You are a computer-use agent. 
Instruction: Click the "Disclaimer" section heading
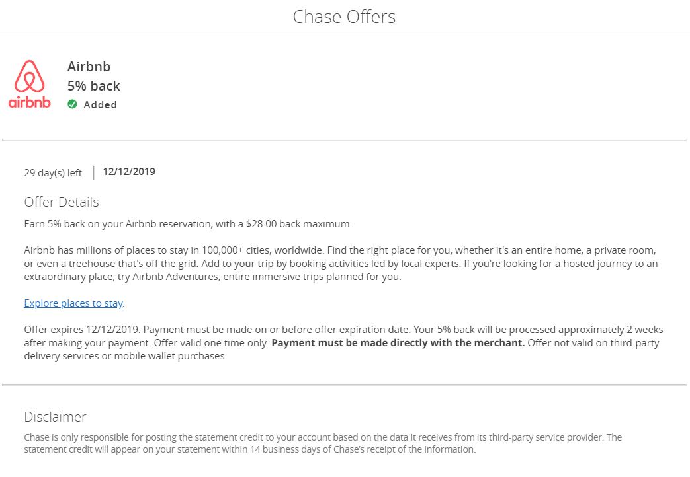[55, 417]
